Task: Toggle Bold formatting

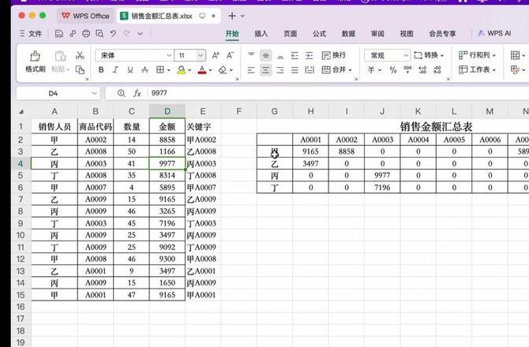Action: click(x=101, y=69)
